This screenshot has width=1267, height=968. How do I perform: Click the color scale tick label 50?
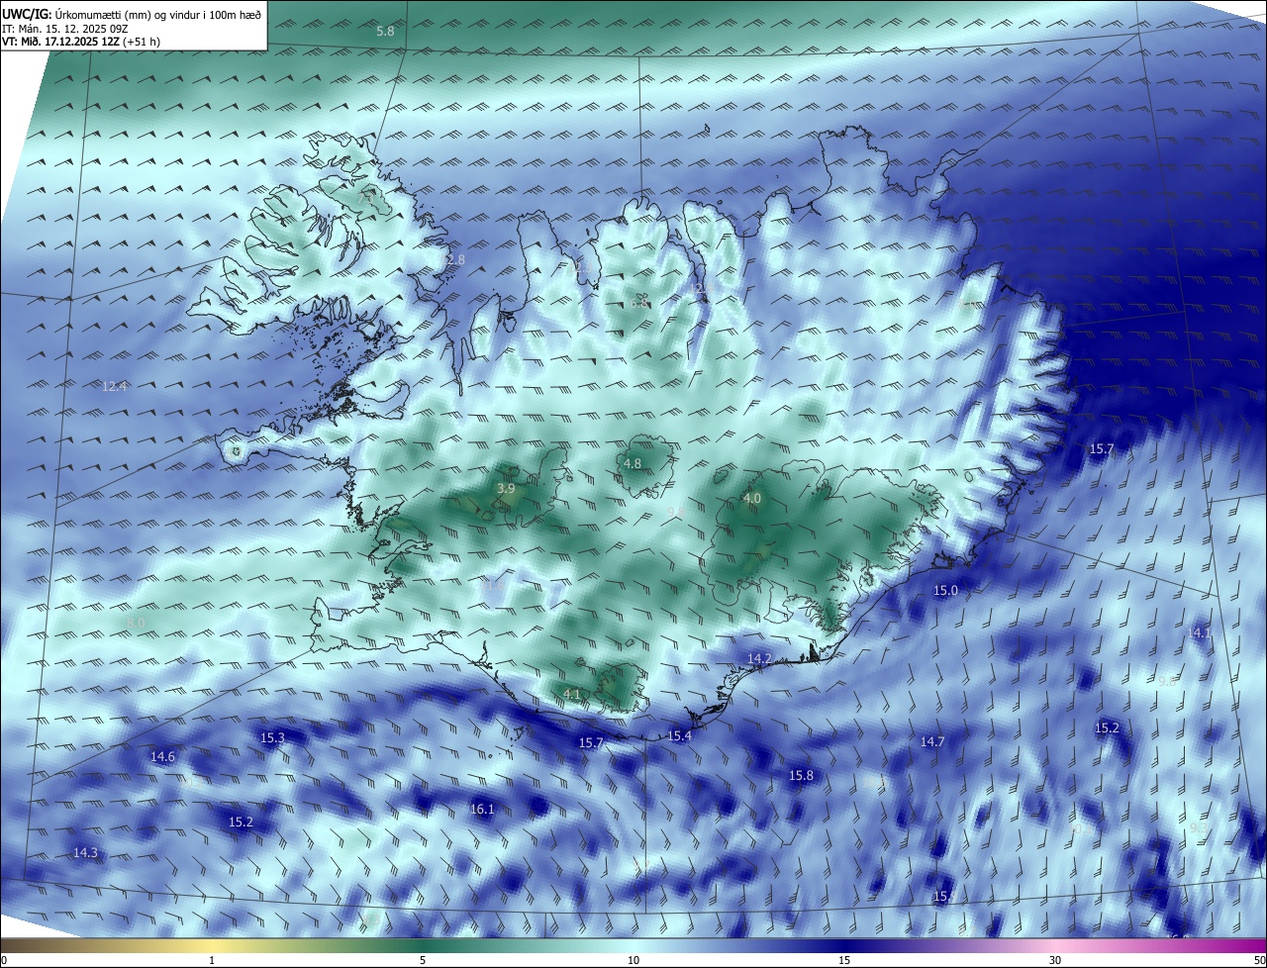[x=1259, y=960]
